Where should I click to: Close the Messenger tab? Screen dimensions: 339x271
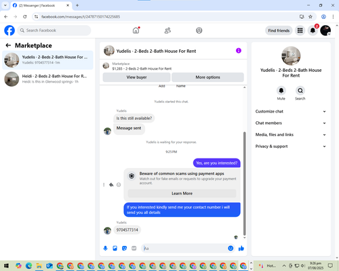point(68,5)
